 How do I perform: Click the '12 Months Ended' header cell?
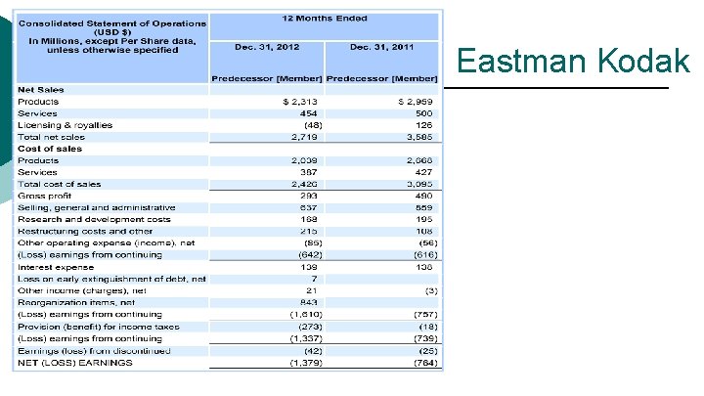[x=325, y=19]
